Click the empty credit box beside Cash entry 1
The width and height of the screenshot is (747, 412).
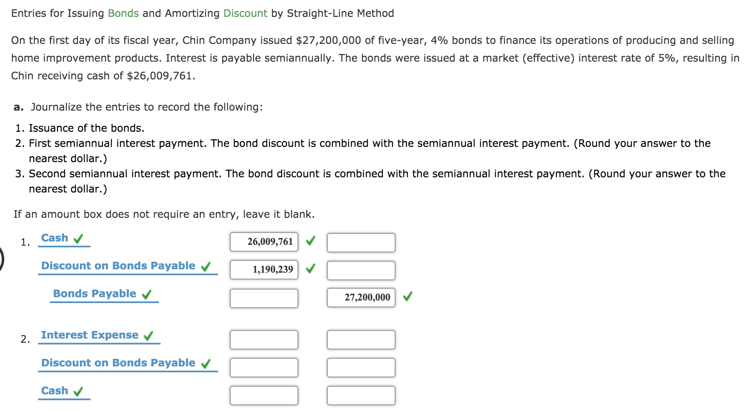361,242
